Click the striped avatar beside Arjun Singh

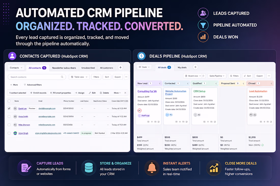click(x=15, y=133)
